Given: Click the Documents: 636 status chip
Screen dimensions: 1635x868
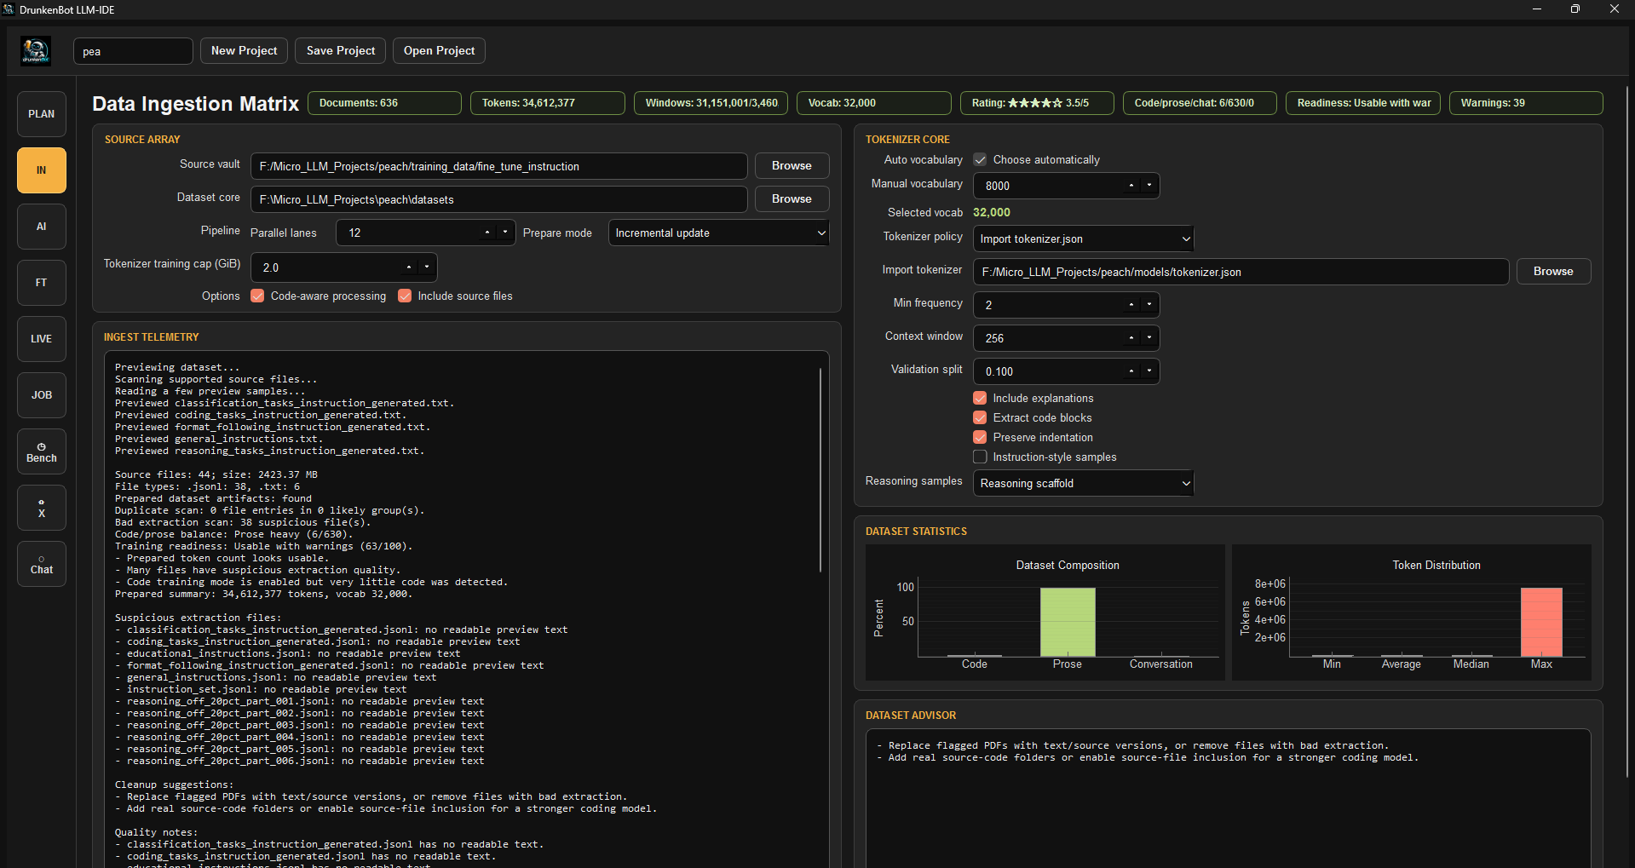Looking at the screenshot, I should point(384,103).
